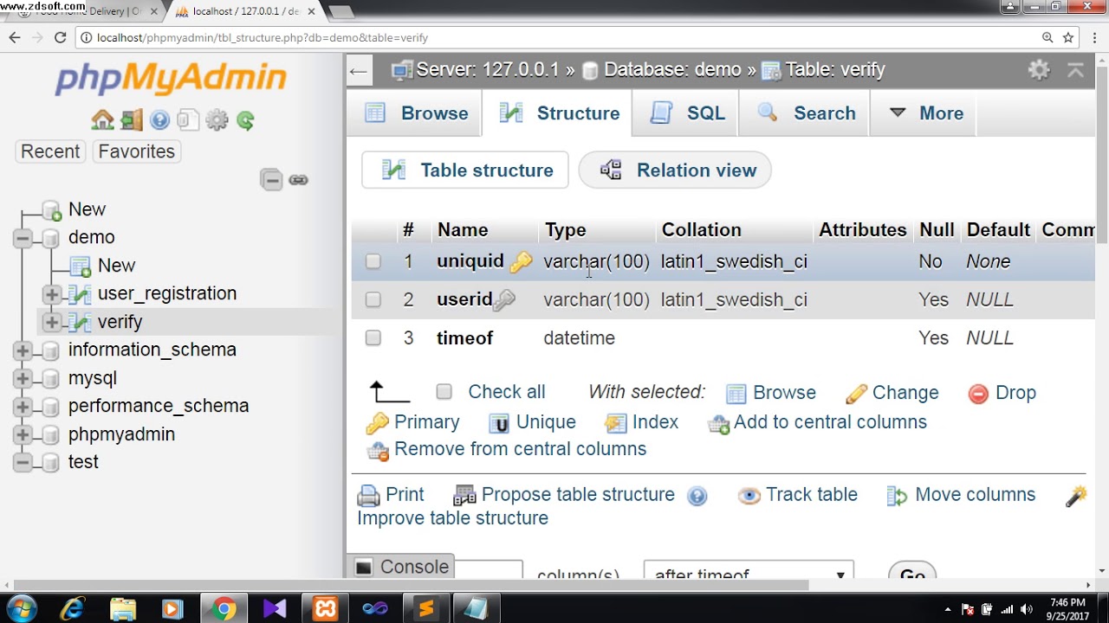Open XAMPP from the taskbar
Image resolution: width=1109 pixels, height=623 pixels.
click(325, 609)
